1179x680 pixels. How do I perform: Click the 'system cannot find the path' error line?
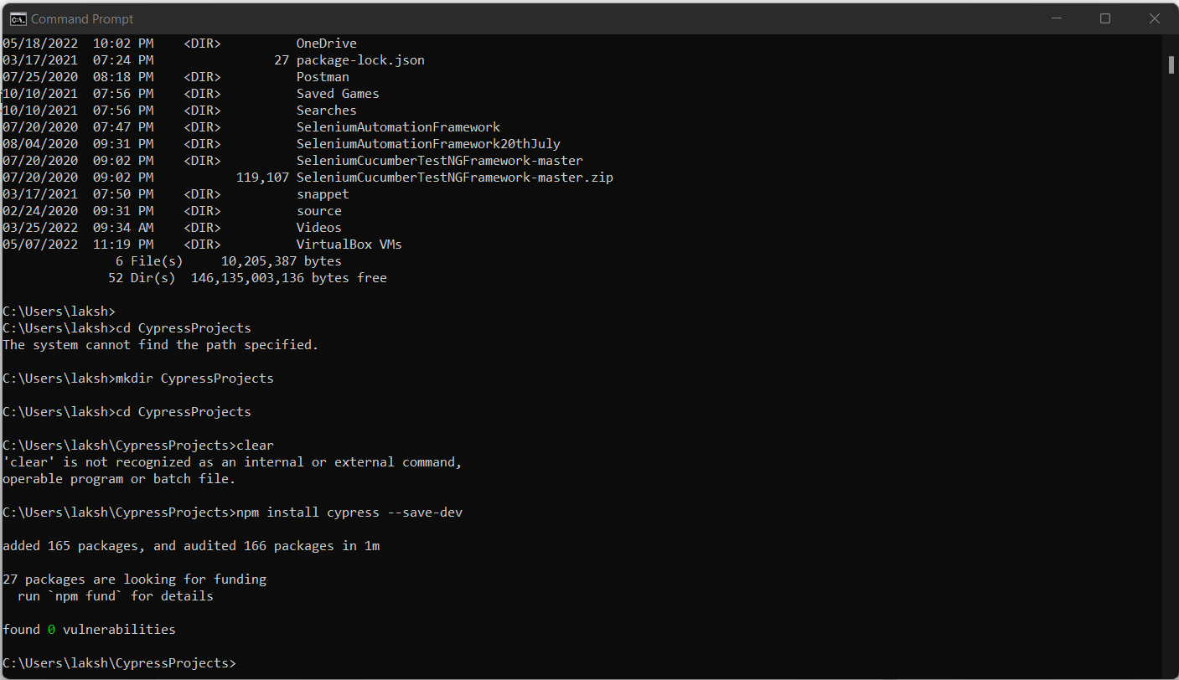click(161, 345)
